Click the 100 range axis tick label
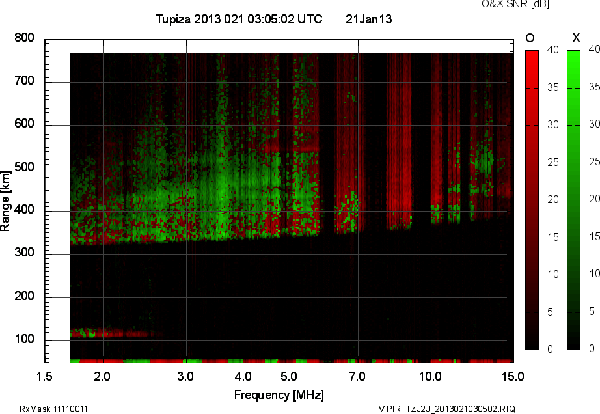 [25, 339]
